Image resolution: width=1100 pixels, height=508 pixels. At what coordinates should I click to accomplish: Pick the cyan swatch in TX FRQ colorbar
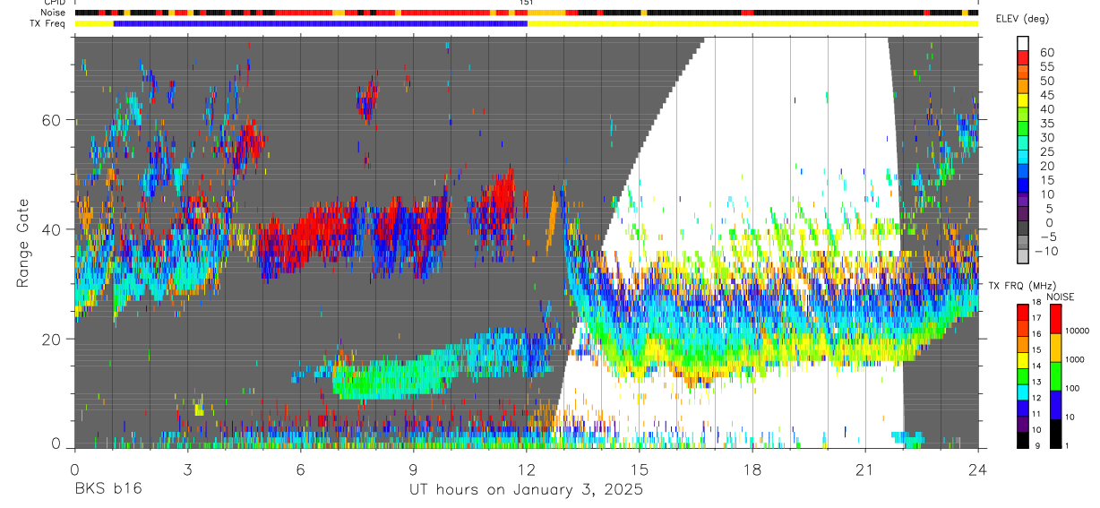[x=1022, y=391]
